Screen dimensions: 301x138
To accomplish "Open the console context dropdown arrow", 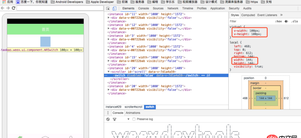I will coord(128,119).
